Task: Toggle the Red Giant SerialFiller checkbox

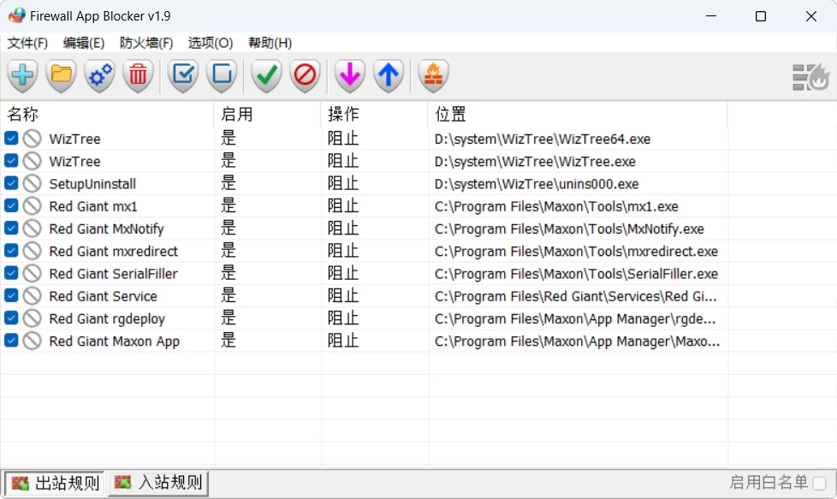Action: pyautogui.click(x=11, y=273)
